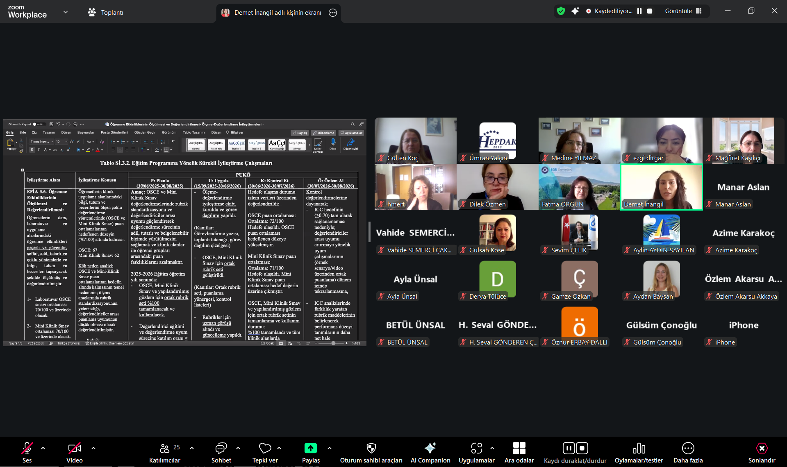
Task: Toggle Otomatik Kaydet autosave switch in Word
Action: point(39,124)
